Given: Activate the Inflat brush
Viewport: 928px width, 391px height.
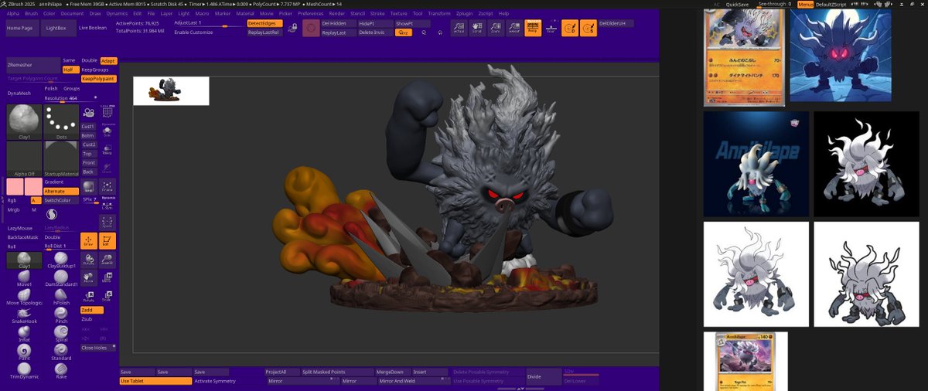Looking at the screenshot, I should coord(24,334).
